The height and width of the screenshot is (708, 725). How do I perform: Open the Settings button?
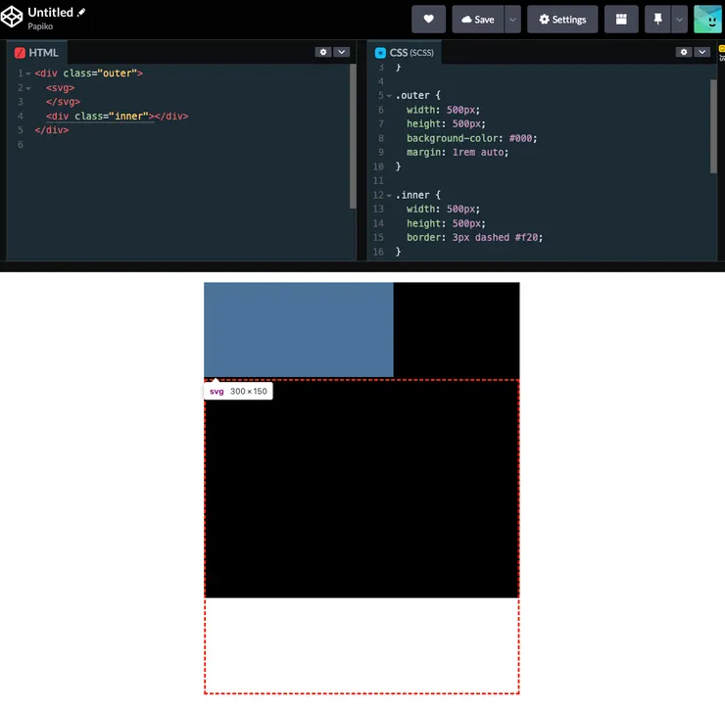click(562, 20)
